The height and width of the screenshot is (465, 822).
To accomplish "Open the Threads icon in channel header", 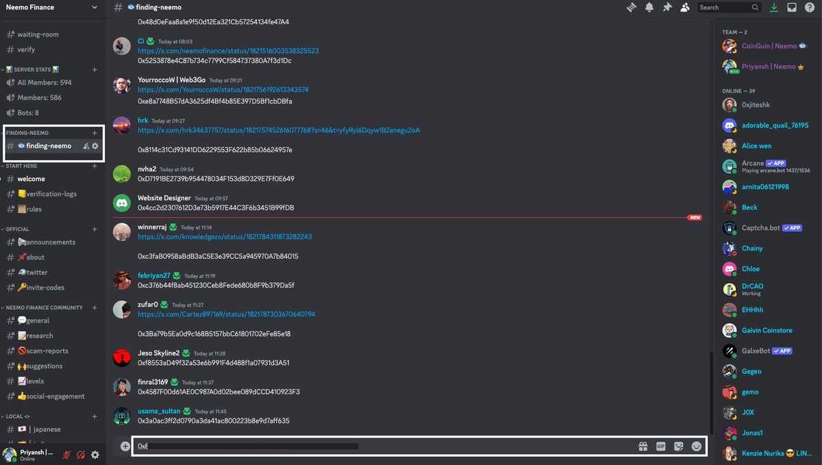I will click(x=632, y=8).
